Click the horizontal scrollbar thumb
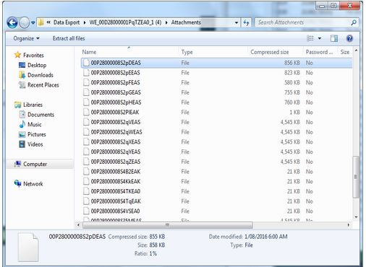Image resolution: width=366 pixels, height=267 pixels. click(x=168, y=225)
